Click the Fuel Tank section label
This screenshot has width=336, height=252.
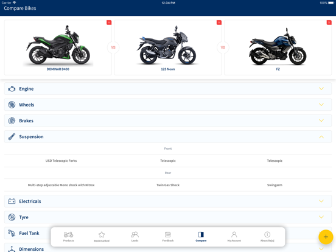point(29,233)
